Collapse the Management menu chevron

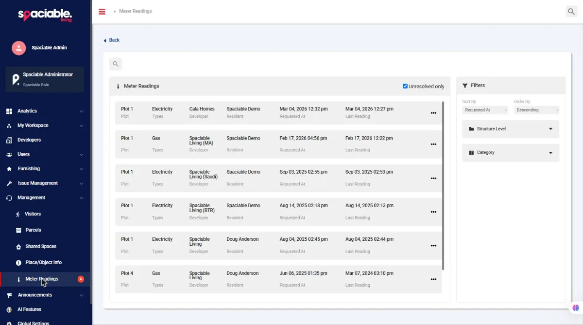82,198
